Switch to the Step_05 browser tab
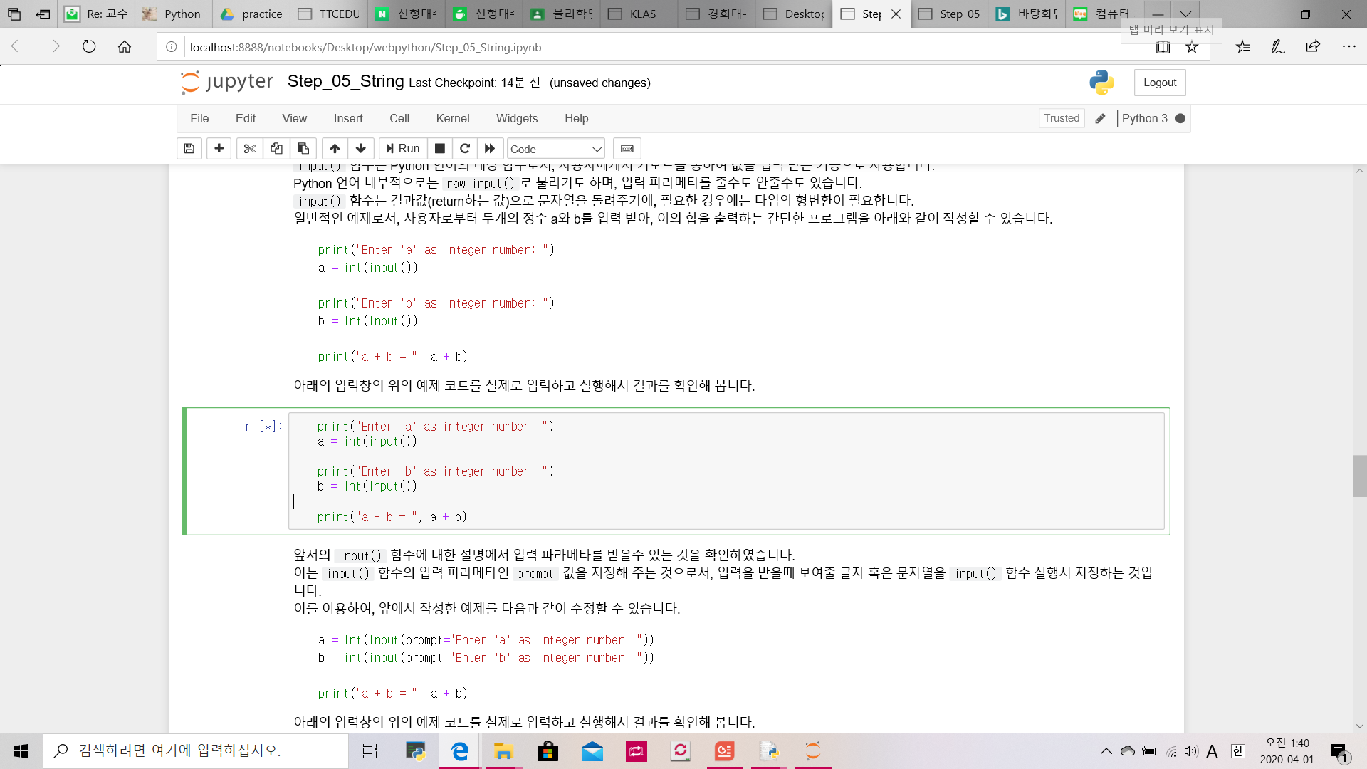 [949, 14]
